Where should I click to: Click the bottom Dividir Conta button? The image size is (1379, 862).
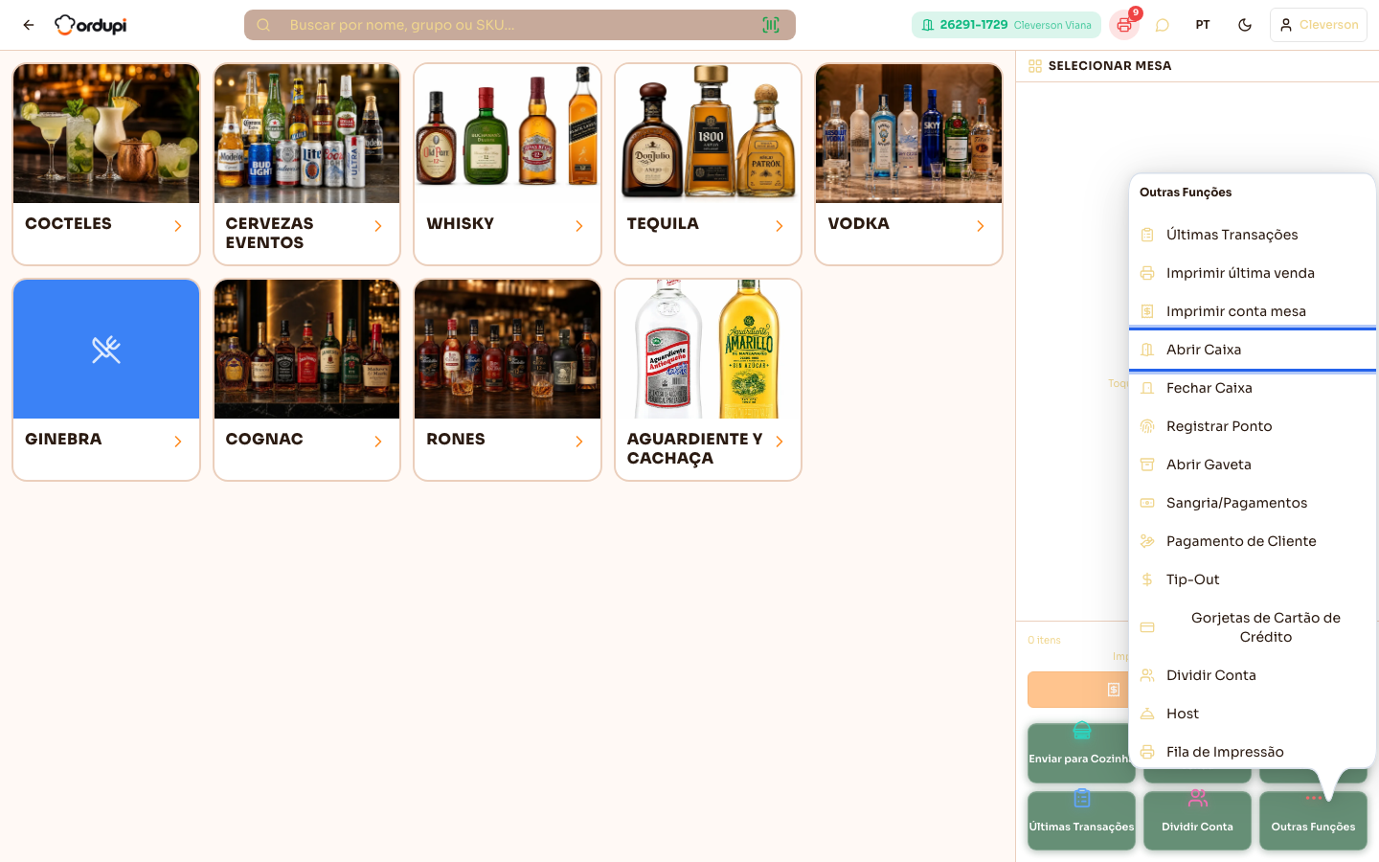click(1197, 821)
